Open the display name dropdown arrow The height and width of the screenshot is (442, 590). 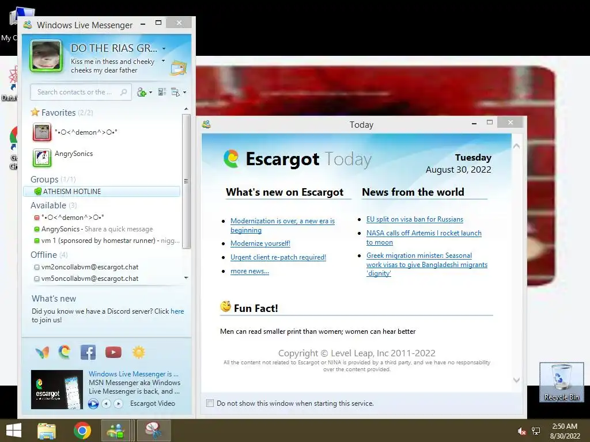[164, 48]
